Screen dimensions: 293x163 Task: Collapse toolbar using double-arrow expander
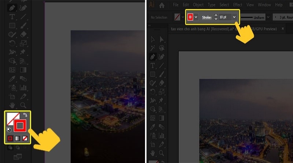(149, 25)
